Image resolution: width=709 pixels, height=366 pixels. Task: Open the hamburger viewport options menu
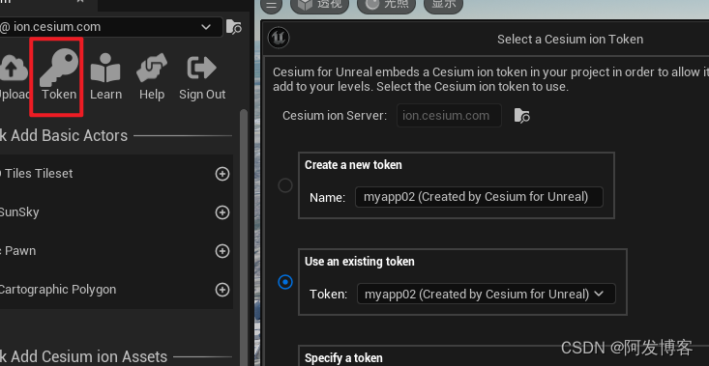pyautogui.click(x=271, y=5)
